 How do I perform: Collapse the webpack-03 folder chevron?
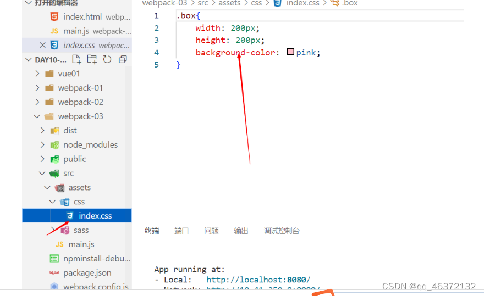[37, 116]
